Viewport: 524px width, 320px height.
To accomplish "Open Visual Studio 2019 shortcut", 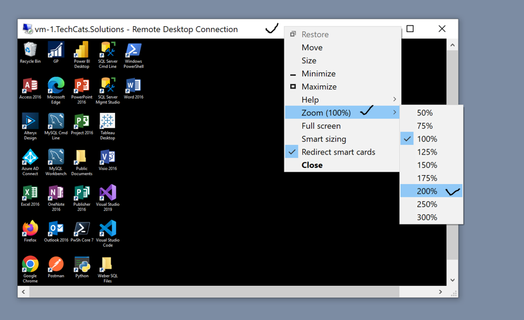I will point(108,198).
